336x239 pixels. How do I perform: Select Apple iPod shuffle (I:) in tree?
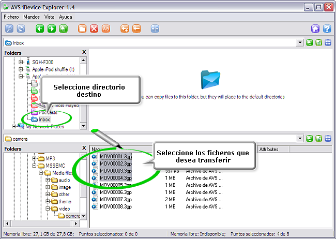(53, 69)
